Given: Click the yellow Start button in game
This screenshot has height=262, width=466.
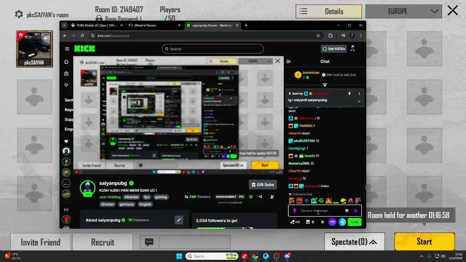Looking at the screenshot, I should coord(424,242).
